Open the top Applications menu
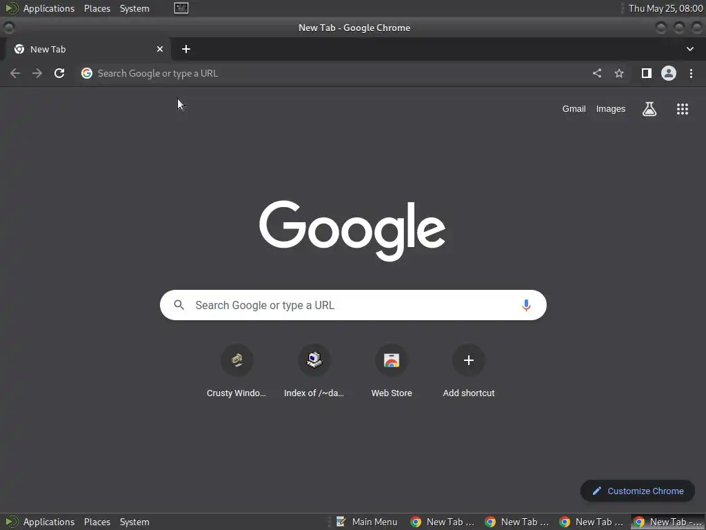The height and width of the screenshot is (530, 706). point(49,8)
